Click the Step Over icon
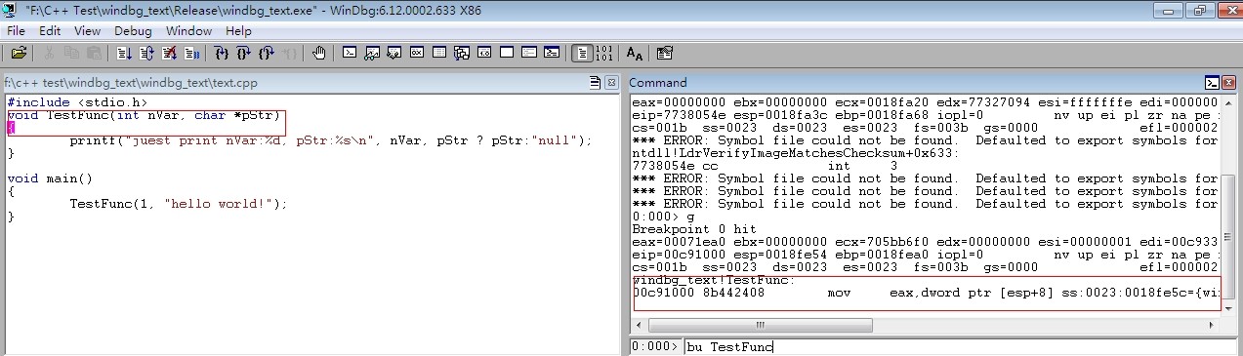 pos(244,52)
